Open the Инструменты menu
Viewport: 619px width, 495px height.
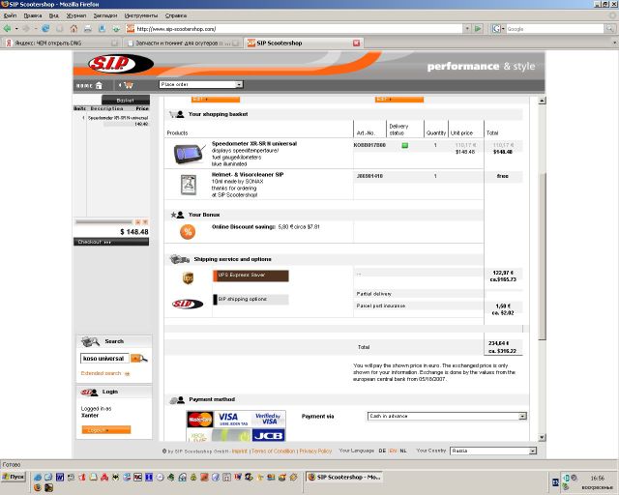141,15
